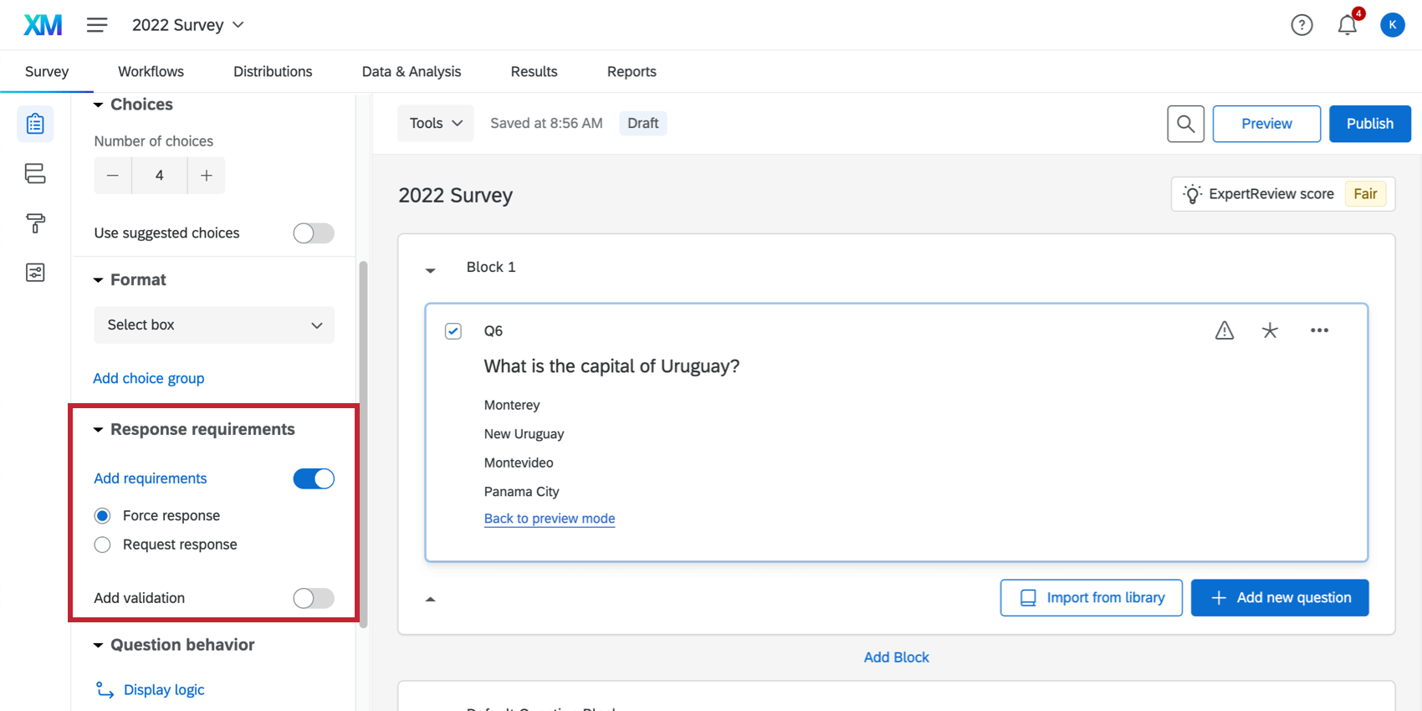Open the Survey flow sidebar icon
1422x711 pixels.
35,173
